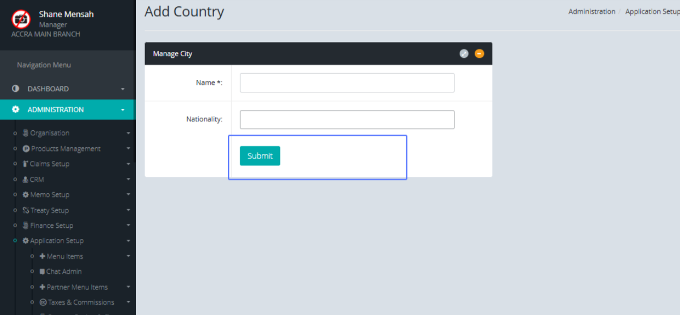Open the Treaty Setup menu item
The width and height of the screenshot is (680, 315).
[x=49, y=210]
